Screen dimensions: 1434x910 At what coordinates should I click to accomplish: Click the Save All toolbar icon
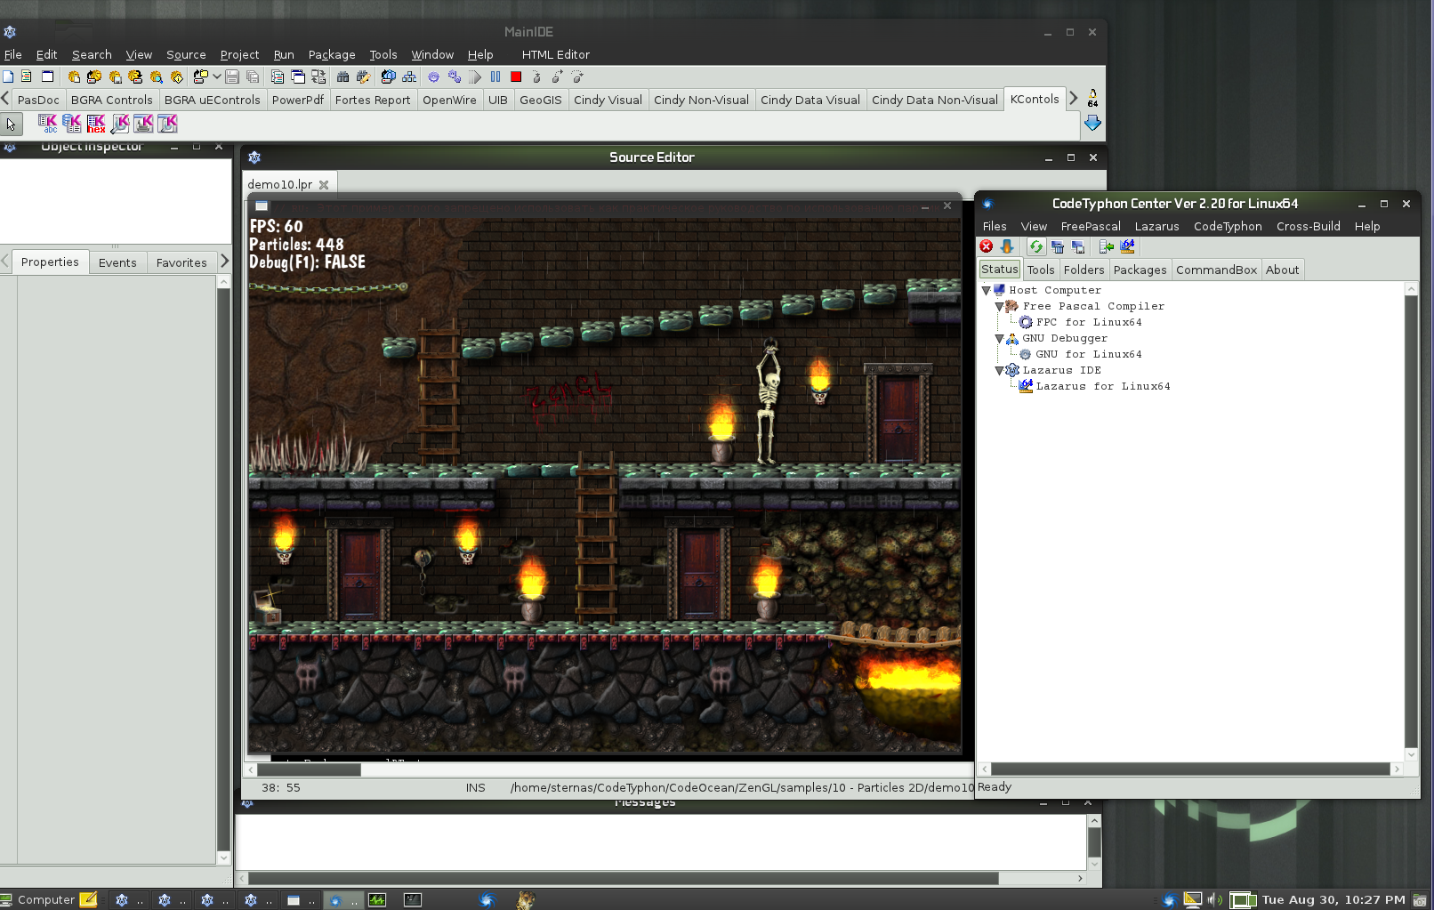(x=253, y=77)
